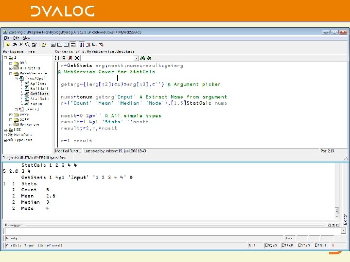Viewport: 350px width, 262px height.
Task: Click the second binoculars search-next icon
Action: click(x=149, y=58)
